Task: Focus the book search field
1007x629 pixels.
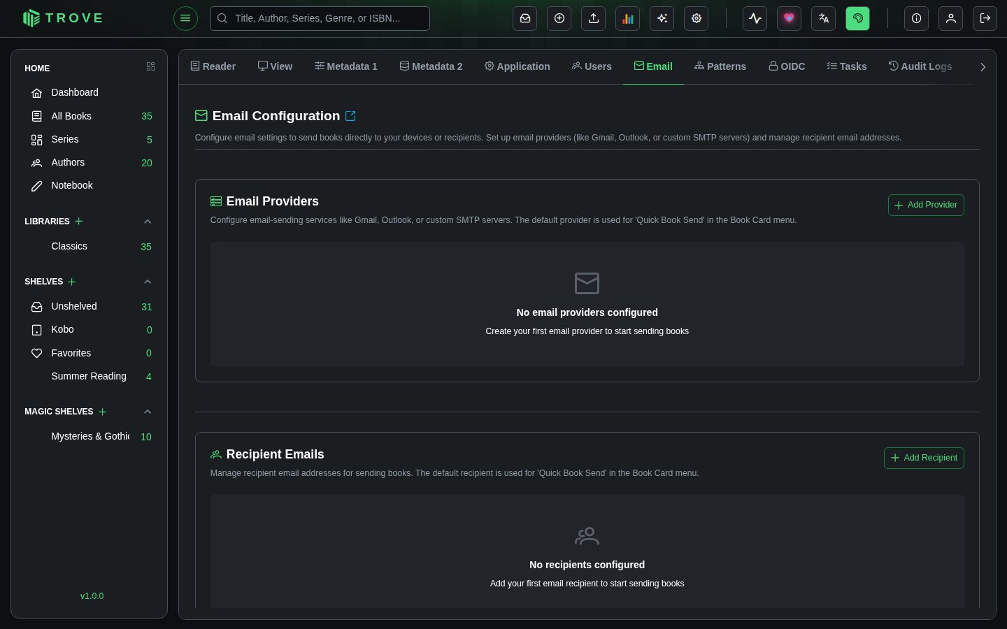Action: coord(320,18)
